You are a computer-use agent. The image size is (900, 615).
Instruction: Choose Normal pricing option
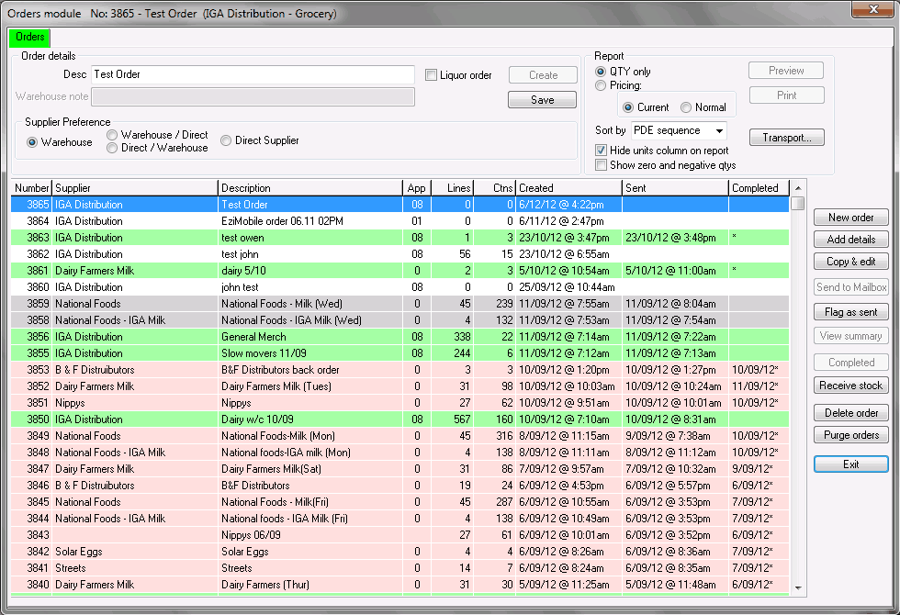tap(686, 107)
